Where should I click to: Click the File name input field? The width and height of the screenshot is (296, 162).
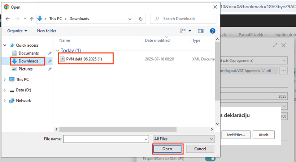[x=106, y=139]
